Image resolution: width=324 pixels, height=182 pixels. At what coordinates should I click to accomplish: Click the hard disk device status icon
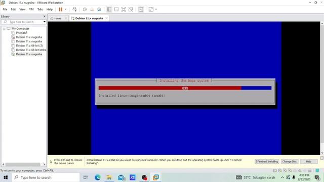(x=274, y=170)
